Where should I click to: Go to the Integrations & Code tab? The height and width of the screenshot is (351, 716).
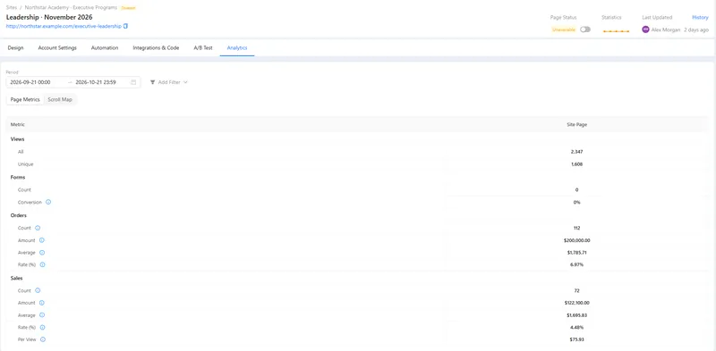coord(156,47)
